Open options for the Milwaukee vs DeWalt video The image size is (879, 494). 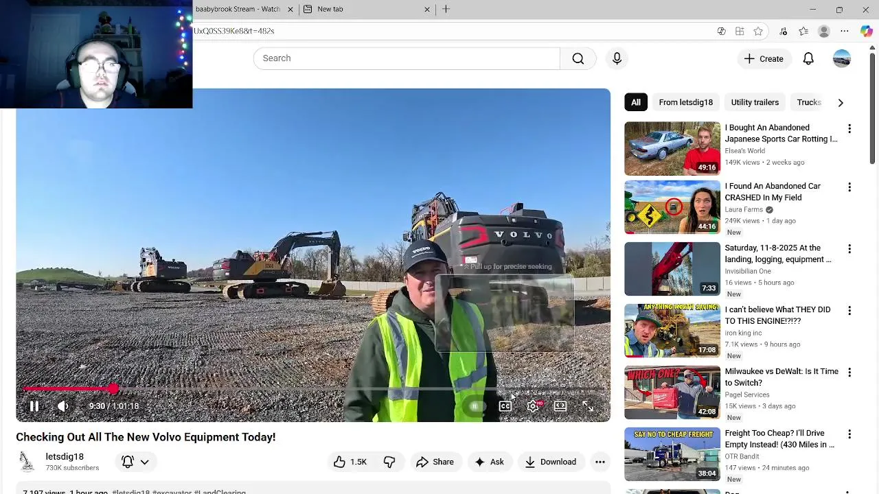pyautogui.click(x=849, y=372)
